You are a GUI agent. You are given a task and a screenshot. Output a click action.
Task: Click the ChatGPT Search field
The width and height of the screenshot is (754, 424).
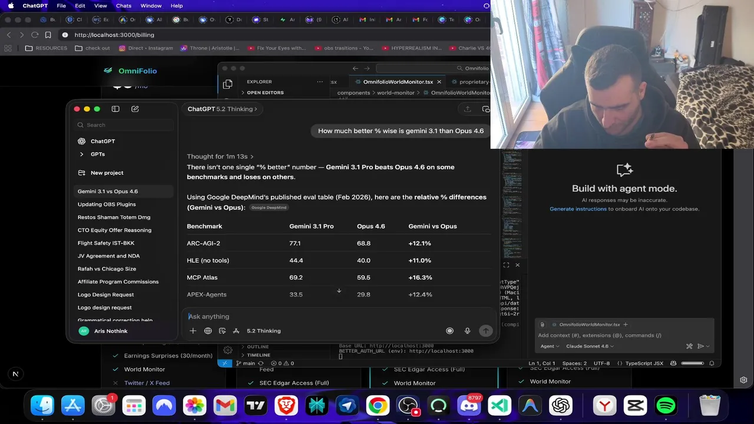124,125
